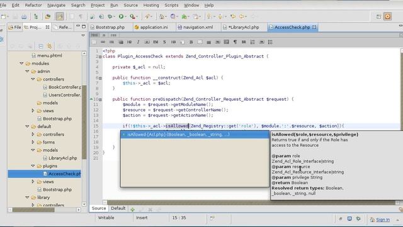Switch to application.ini editor tab
Image resolution: width=403 pixels, height=227 pixels.
pyautogui.click(x=154, y=27)
